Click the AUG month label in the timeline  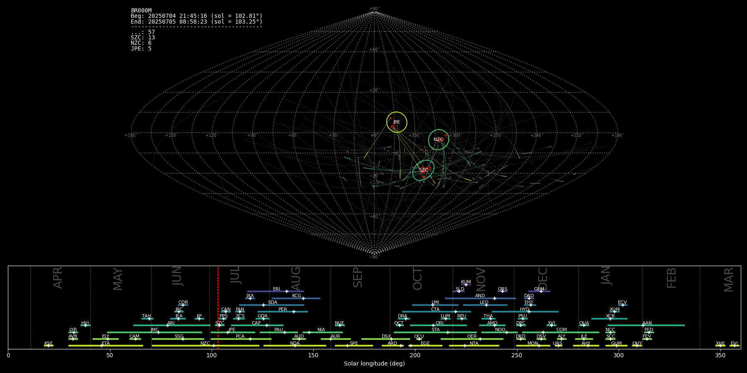click(295, 279)
